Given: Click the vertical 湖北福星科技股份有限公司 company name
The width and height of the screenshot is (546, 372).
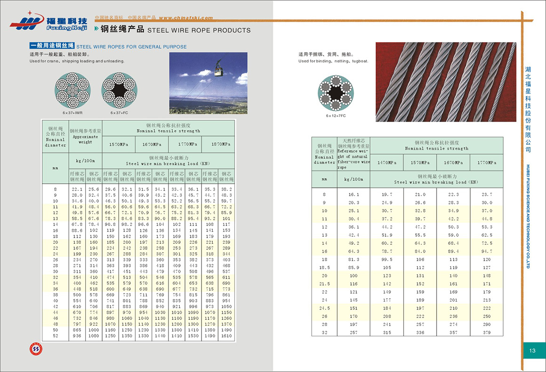Looking at the screenshot, I should [x=528, y=108].
